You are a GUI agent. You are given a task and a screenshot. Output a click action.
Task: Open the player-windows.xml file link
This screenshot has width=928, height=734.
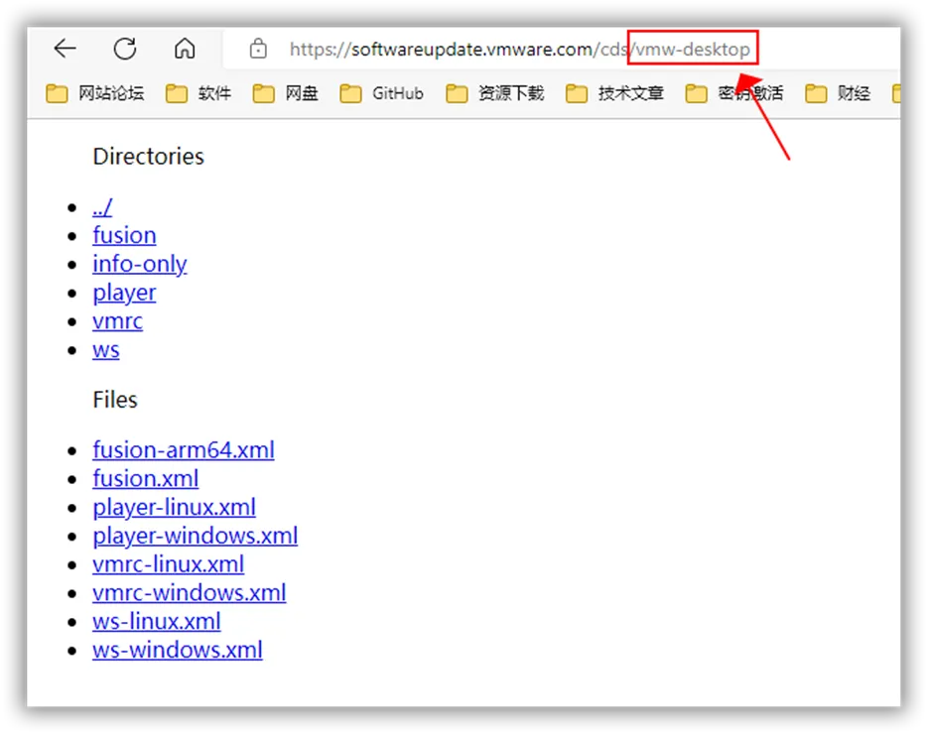tap(195, 537)
